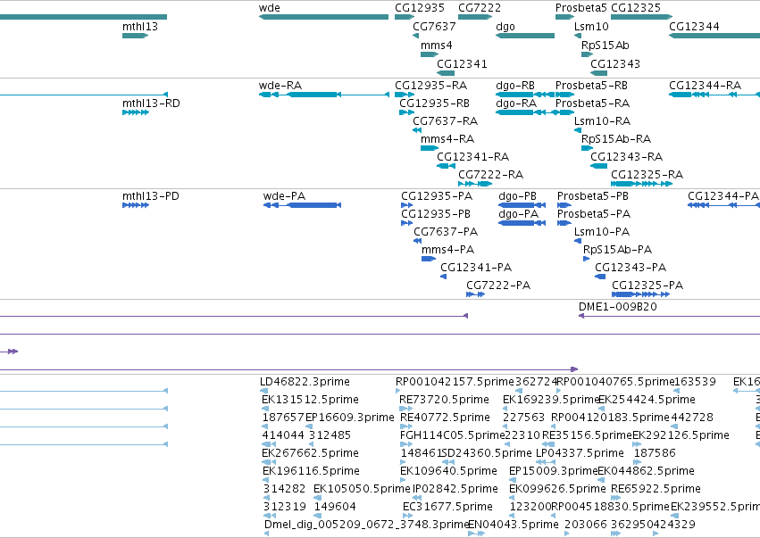Click the Prosbeta5 gene label
The height and width of the screenshot is (538, 760).
coord(581,8)
